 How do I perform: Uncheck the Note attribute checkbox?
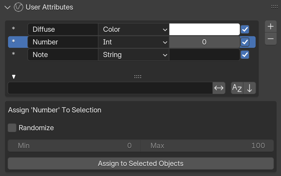tap(245, 55)
